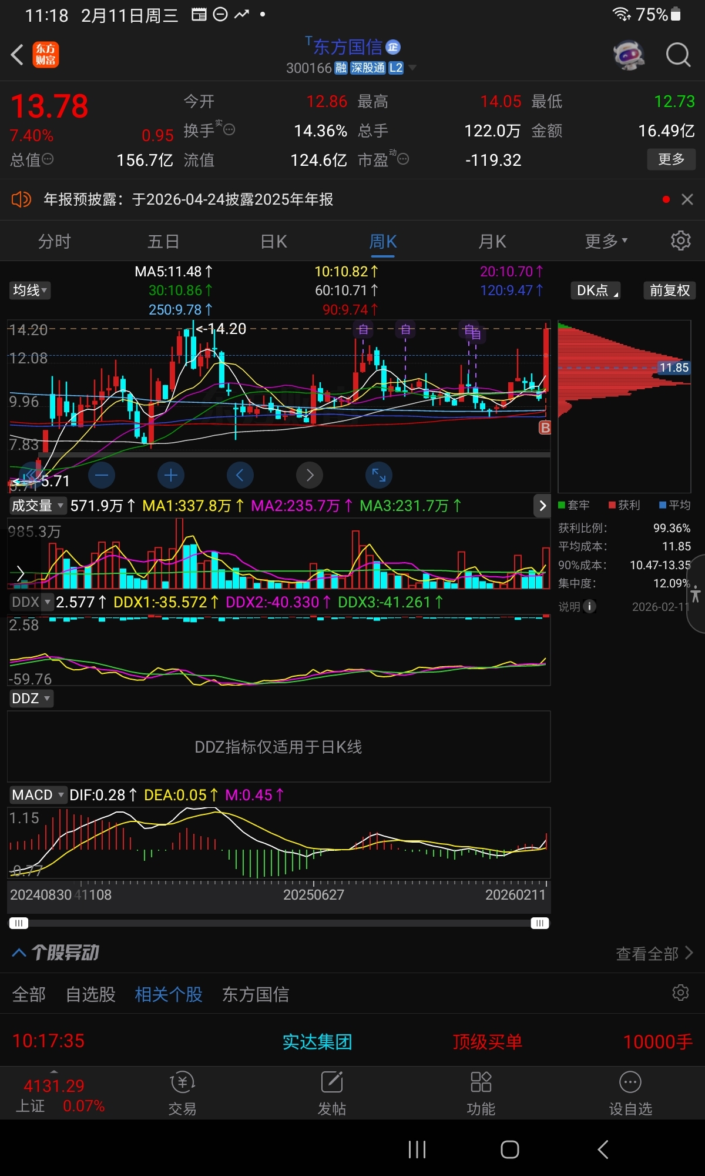Image resolution: width=705 pixels, height=1176 pixels.
Task: Open the 个股异动 settings gear
Action: pos(680,993)
